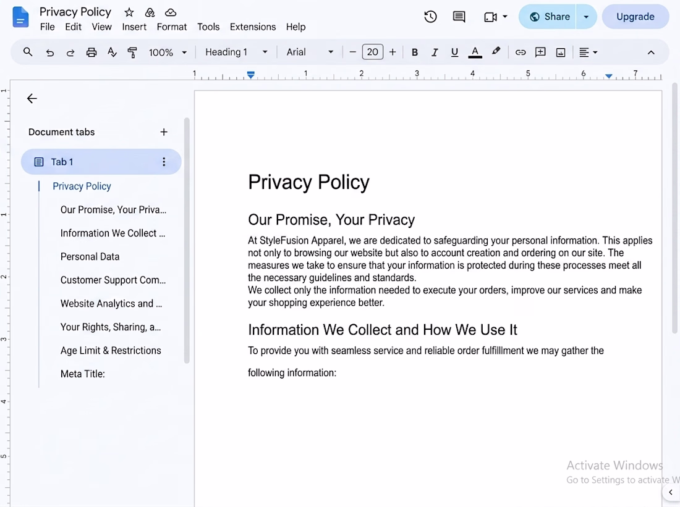Image resolution: width=680 pixels, height=507 pixels.
Task: Open the Format menu
Action: point(172,27)
